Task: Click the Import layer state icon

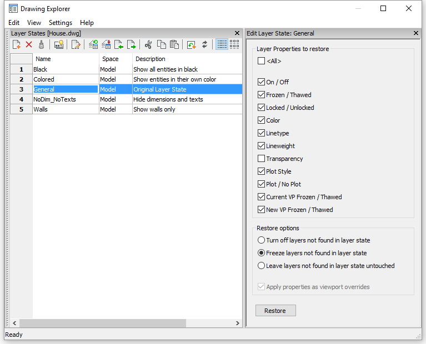Action: click(x=119, y=44)
